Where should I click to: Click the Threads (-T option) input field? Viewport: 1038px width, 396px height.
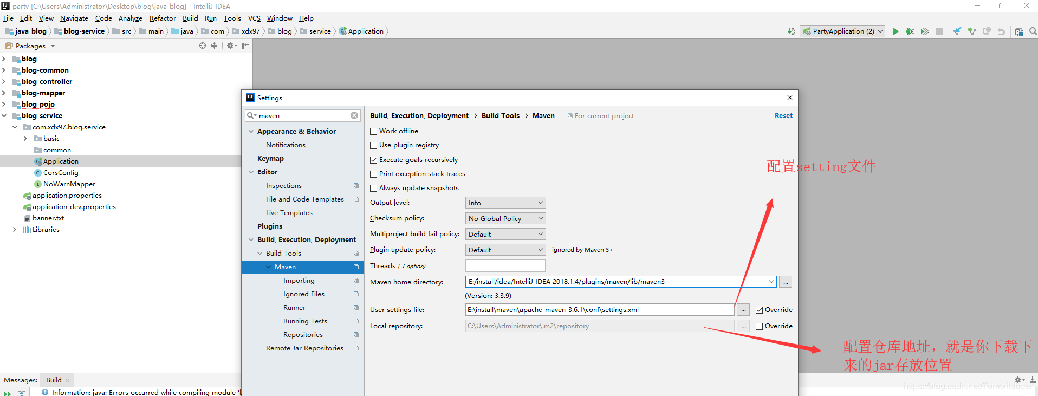[x=505, y=265]
